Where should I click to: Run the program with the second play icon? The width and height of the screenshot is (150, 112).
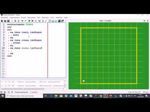(32, 21)
